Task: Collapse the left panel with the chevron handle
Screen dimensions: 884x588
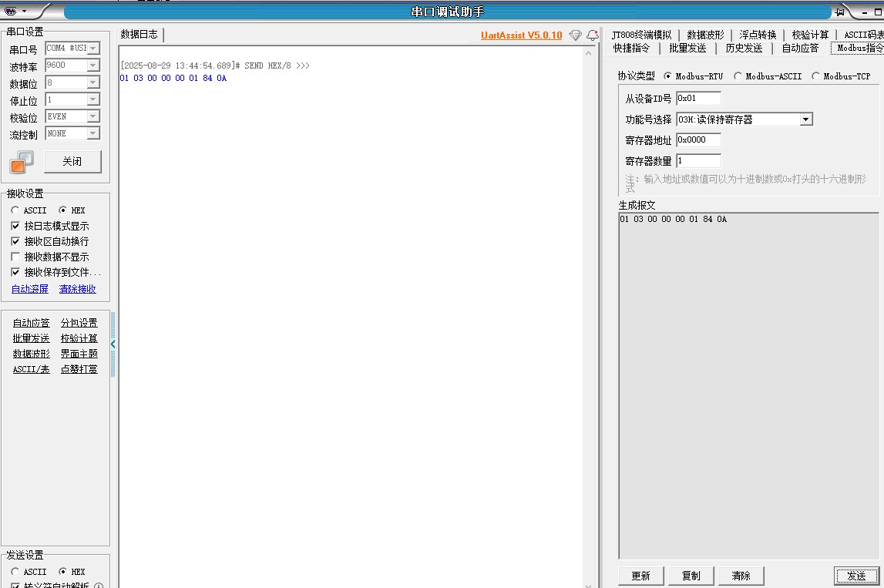Action: click(x=113, y=344)
